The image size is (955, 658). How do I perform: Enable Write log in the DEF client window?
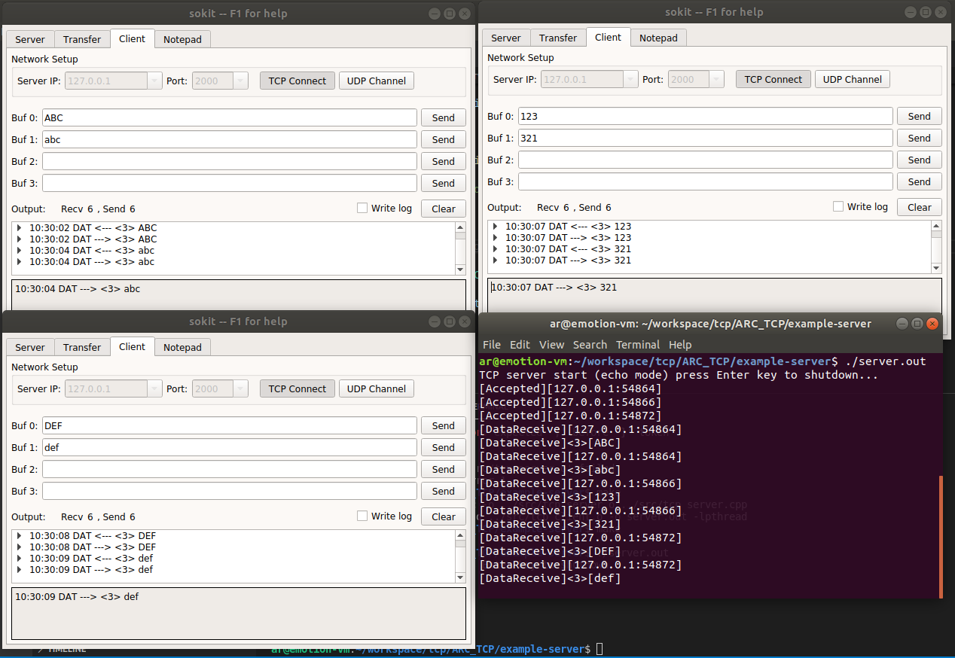[362, 516]
